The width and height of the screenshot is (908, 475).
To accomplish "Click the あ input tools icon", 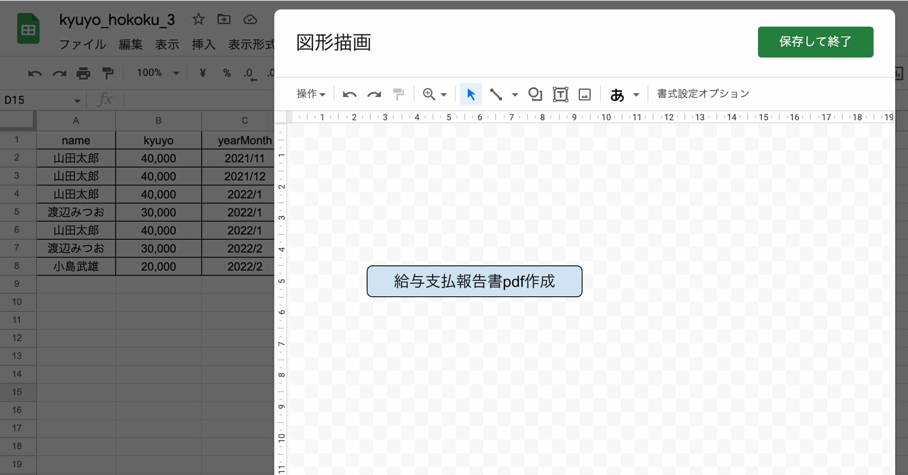I will coord(617,94).
